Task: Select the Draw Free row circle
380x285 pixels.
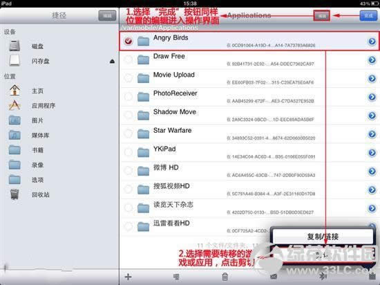Action: tap(129, 59)
